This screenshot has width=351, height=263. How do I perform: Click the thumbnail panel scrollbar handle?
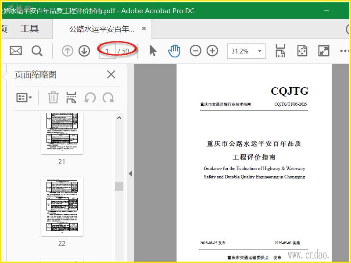point(119,186)
